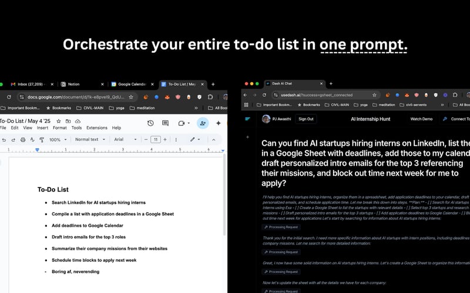Open the more toolbar options menu

click(x=176, y=139)
